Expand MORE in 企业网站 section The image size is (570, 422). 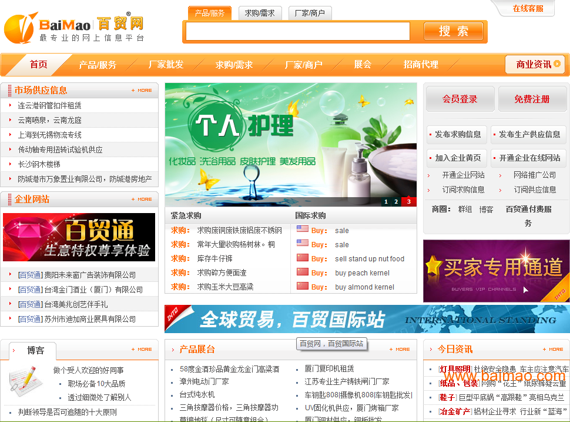[142, 200]
